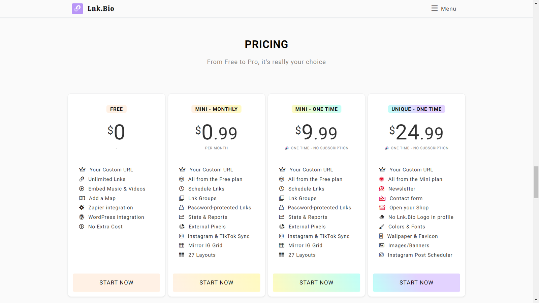Click the WordPress integration icon
This screenshot has width=539, height=303.
(82, 217)
